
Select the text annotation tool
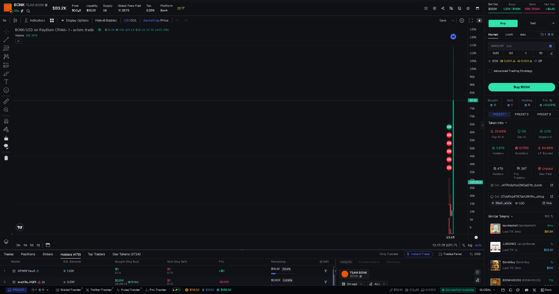pos(6,82)
